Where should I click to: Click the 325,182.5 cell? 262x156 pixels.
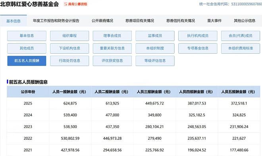(197, 115)
